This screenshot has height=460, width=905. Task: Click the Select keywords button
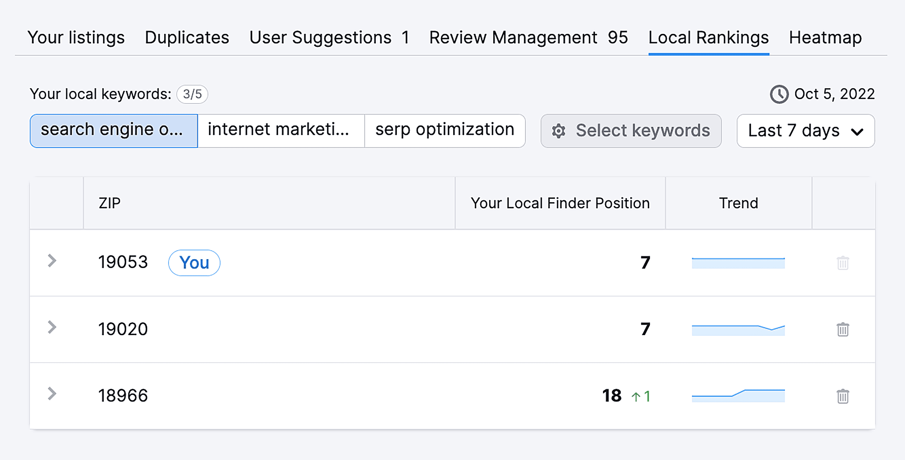[x=631, y=131]
